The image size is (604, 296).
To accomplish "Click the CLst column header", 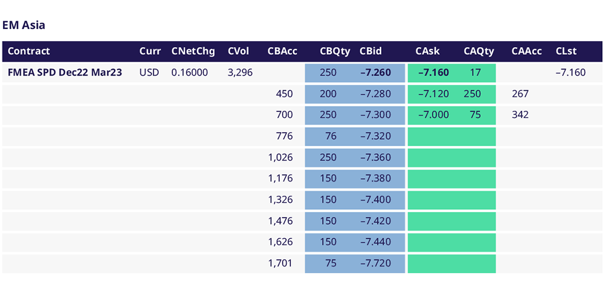I will 567,51.
